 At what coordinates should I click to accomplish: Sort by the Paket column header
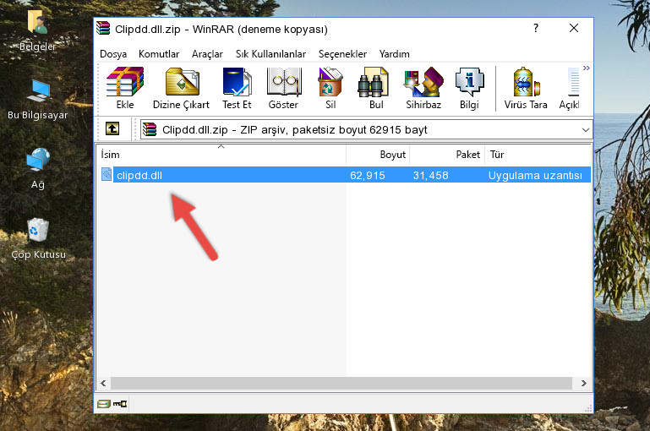point(447,155)
